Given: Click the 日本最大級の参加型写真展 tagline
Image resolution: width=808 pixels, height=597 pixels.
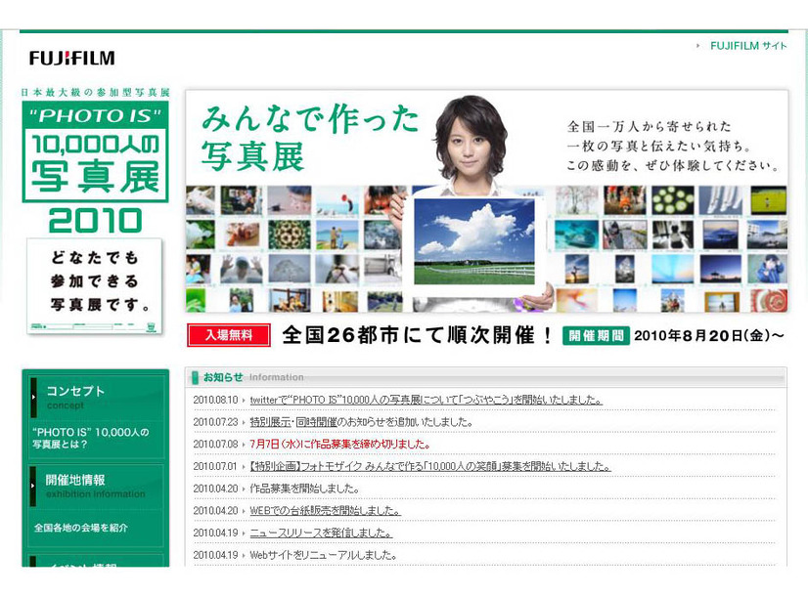Looking at the screenshot, I should 95,93.
